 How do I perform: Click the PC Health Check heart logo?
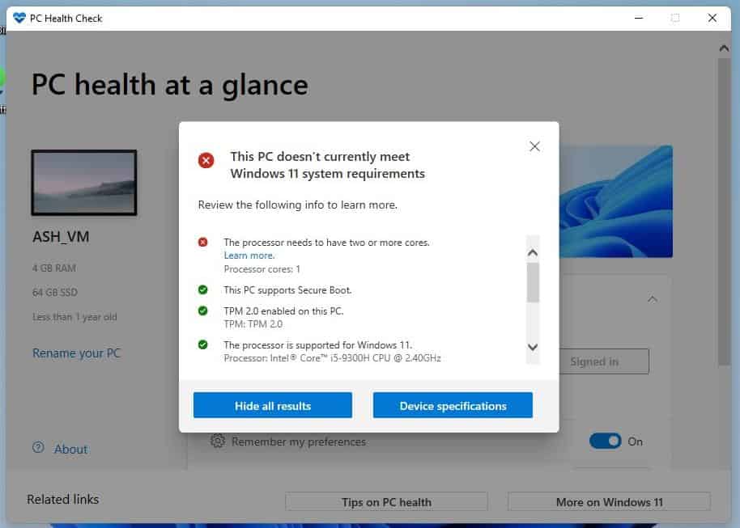(x=18, y=18)
